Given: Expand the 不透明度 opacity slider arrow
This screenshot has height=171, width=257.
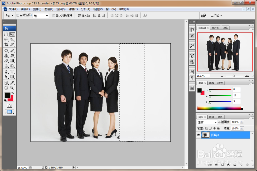Looking at the screenshot, I should click(x=242, y=122).
